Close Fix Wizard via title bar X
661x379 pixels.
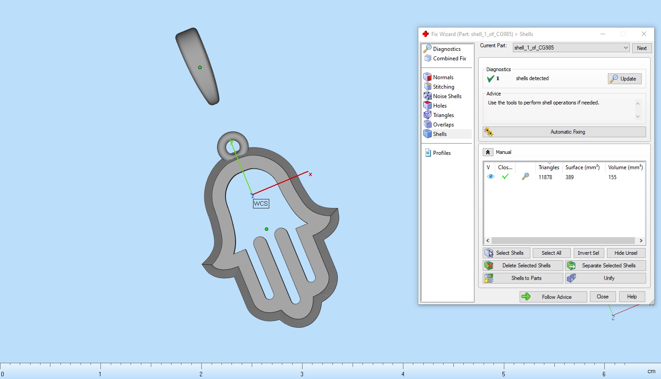(x=644, y=34)
